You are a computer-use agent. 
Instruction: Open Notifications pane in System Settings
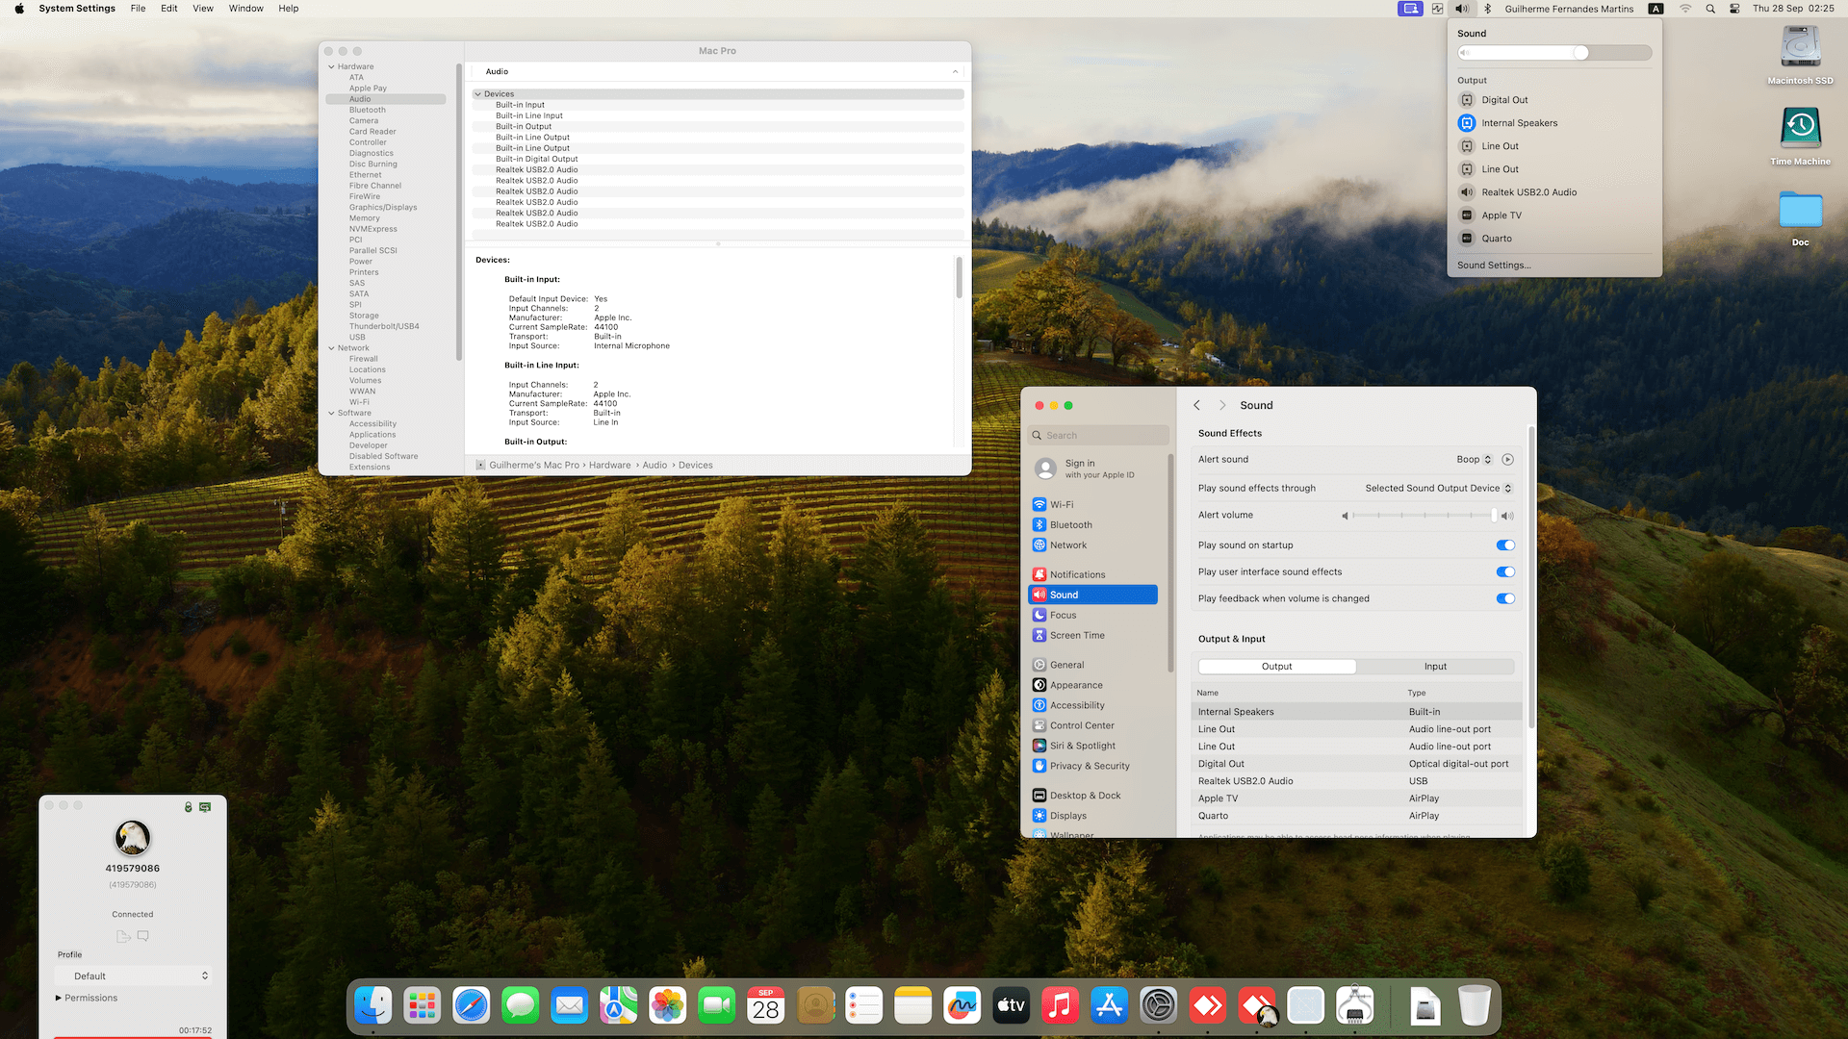tap(1077, 574)
